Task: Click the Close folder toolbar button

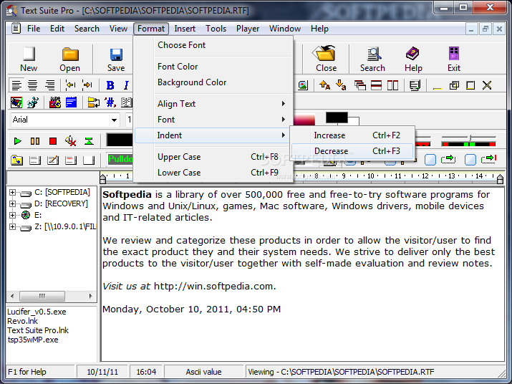Action: coord(326,59)
